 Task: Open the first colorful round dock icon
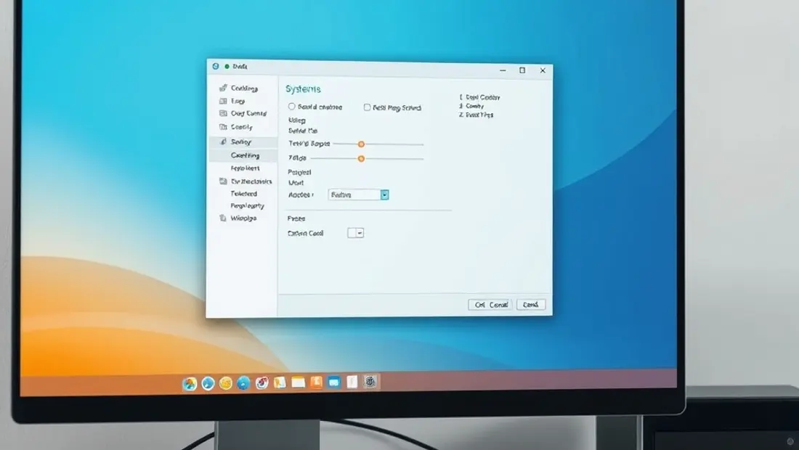click(190, 384)
